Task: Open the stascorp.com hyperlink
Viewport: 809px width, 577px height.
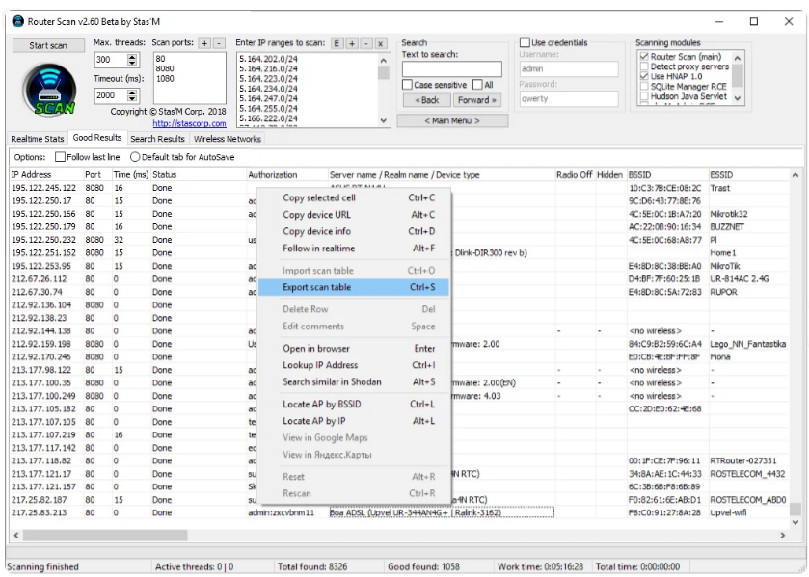Action: coord(187,123)
